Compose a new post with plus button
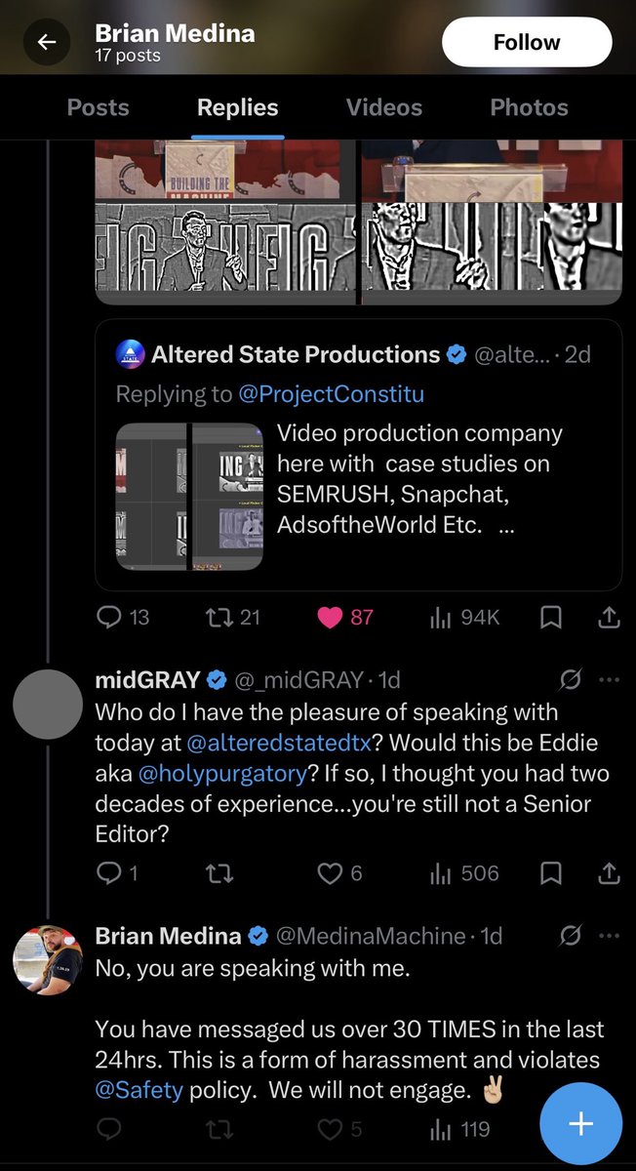Screen dimensions: 636x1171 point(581,1123)
